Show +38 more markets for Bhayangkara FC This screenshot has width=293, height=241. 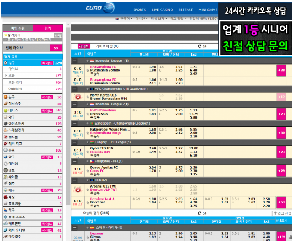tap(281, 70)
